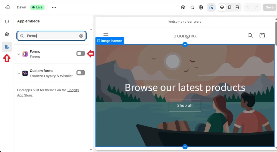This screenshot has height=152, width=277.
Task: Click the truongnxx store name
Action: pos(185,36)
